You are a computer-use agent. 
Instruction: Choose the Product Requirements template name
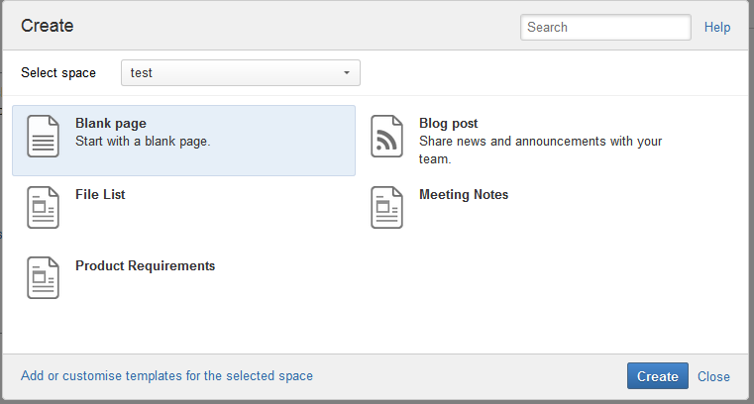[x=145, y=266]
